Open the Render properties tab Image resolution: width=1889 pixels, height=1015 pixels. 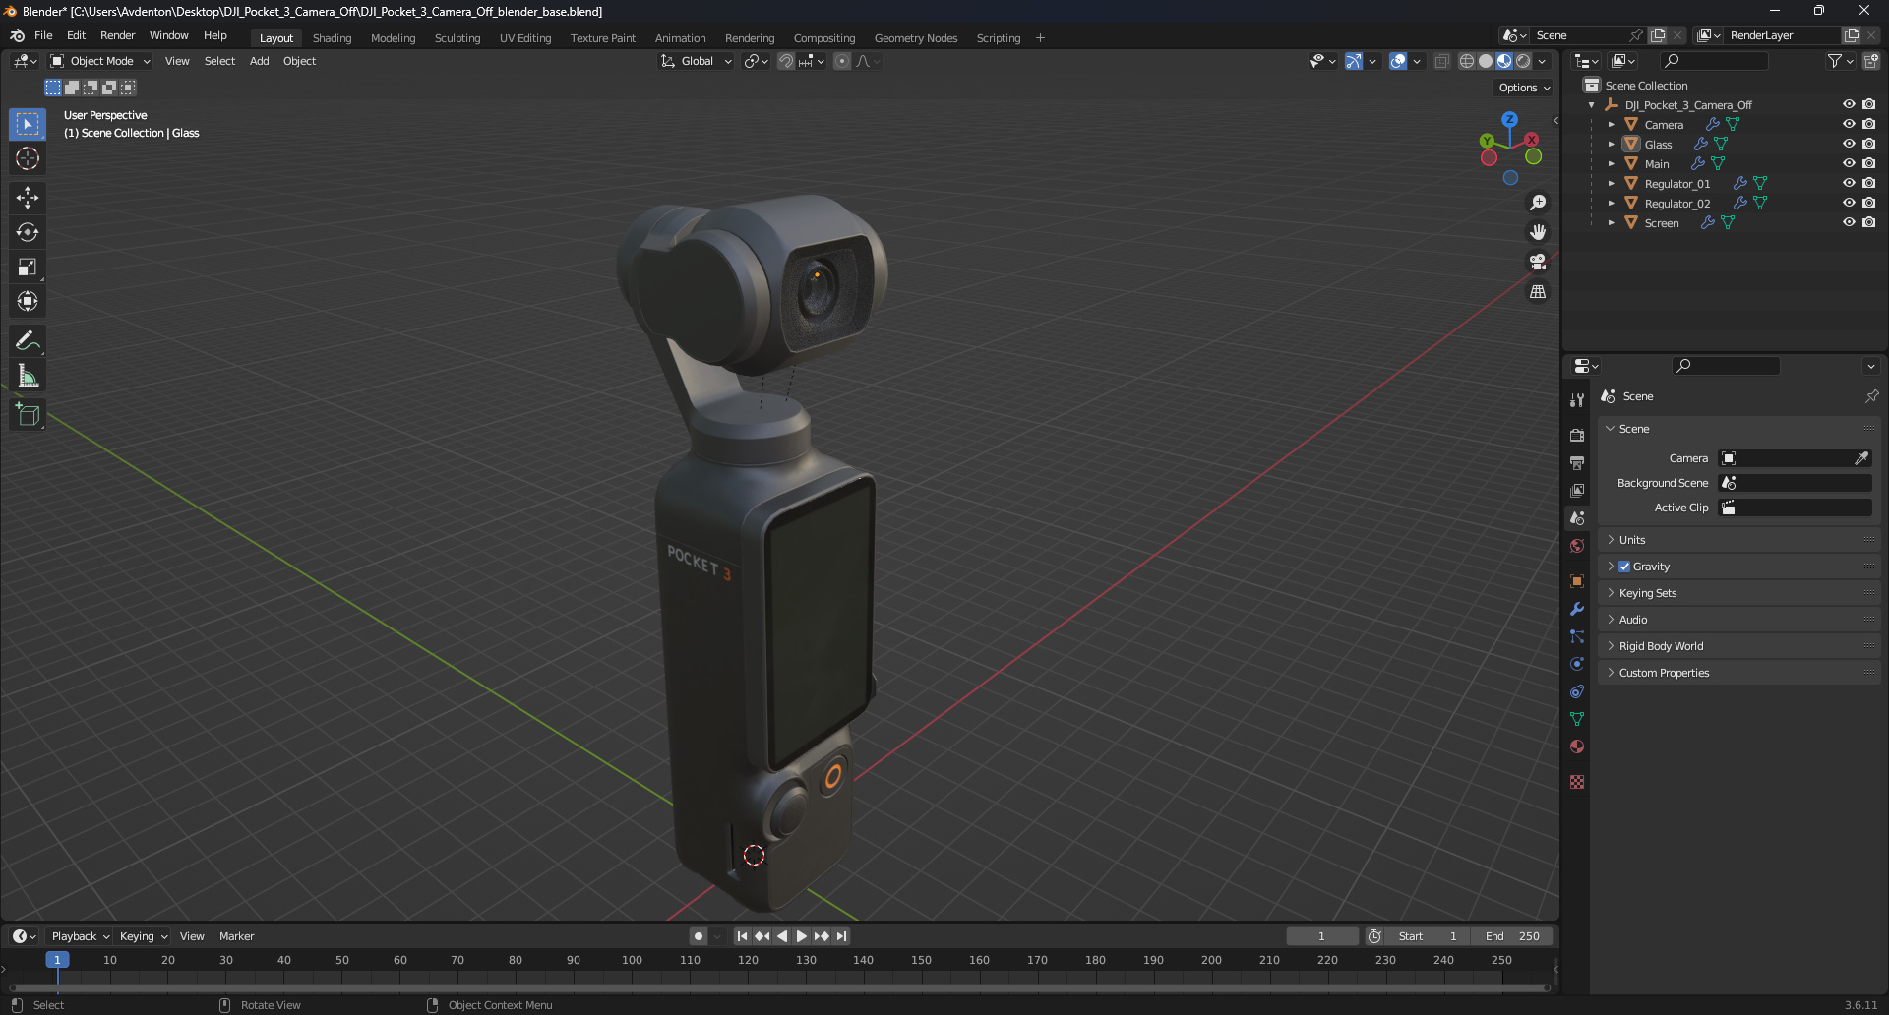[1577, 435]
